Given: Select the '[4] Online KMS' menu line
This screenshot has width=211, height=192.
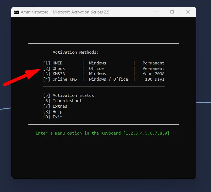Looking at the screenshot, I should (x=60, y=79).
